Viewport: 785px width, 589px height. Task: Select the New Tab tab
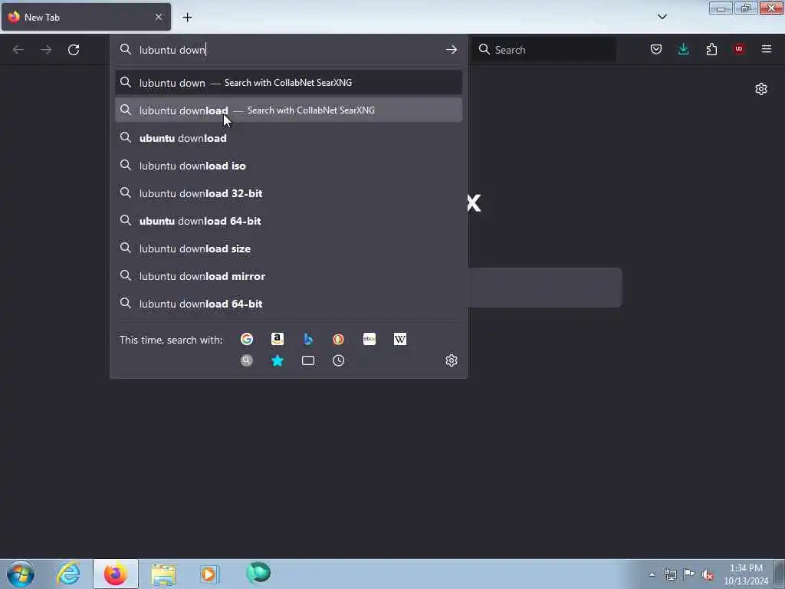tap(86, 17)
